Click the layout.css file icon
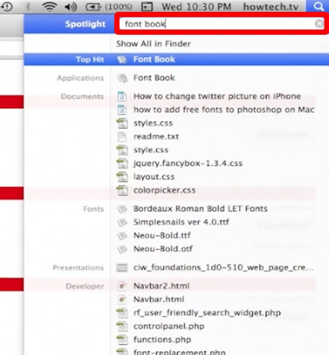 tap(122, 177)
